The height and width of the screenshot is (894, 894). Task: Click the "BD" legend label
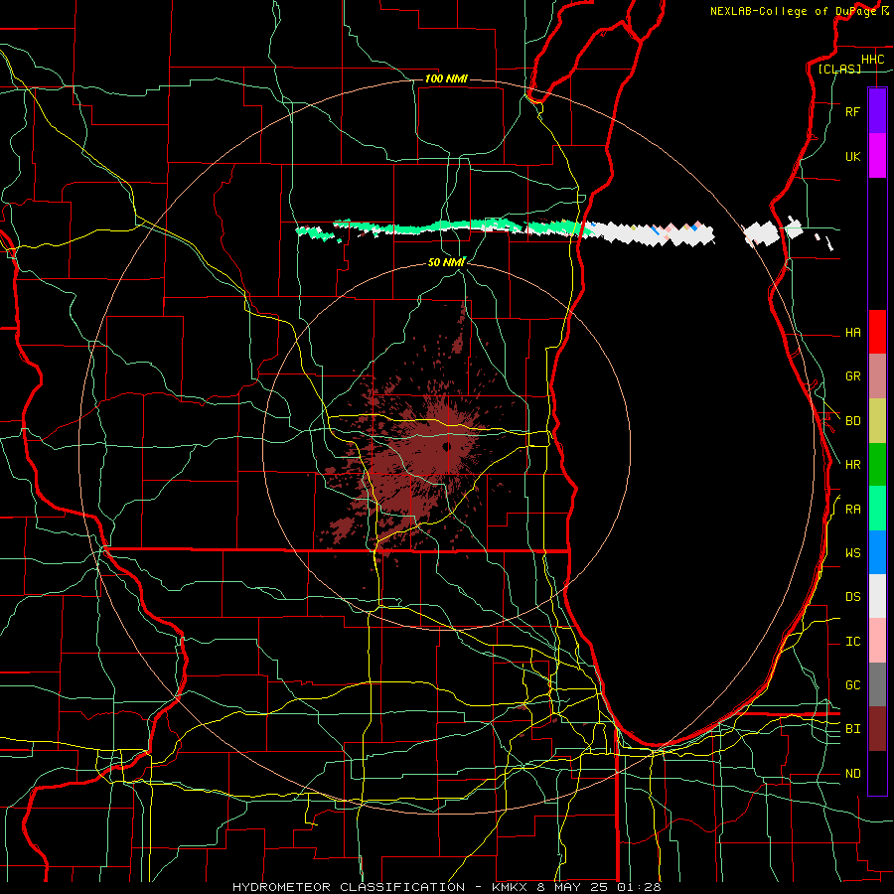852,421
